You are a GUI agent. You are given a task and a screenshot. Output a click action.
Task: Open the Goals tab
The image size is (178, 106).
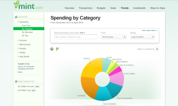tap(113, 8)
